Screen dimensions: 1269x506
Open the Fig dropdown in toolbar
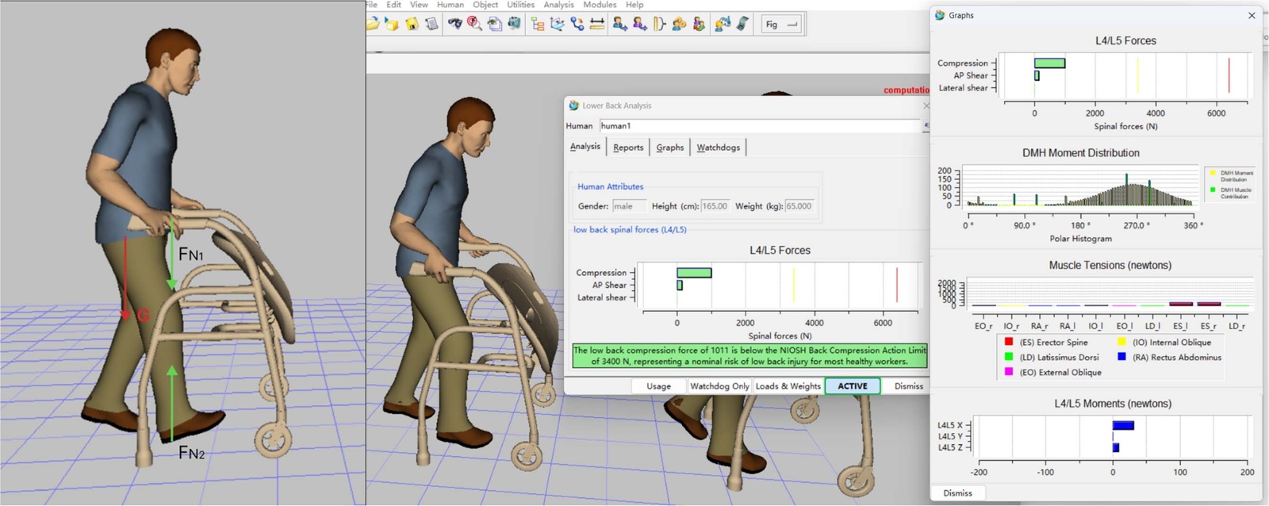point(781,25)
